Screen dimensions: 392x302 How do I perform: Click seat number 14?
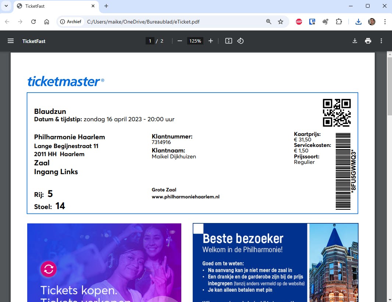[60, 206]
